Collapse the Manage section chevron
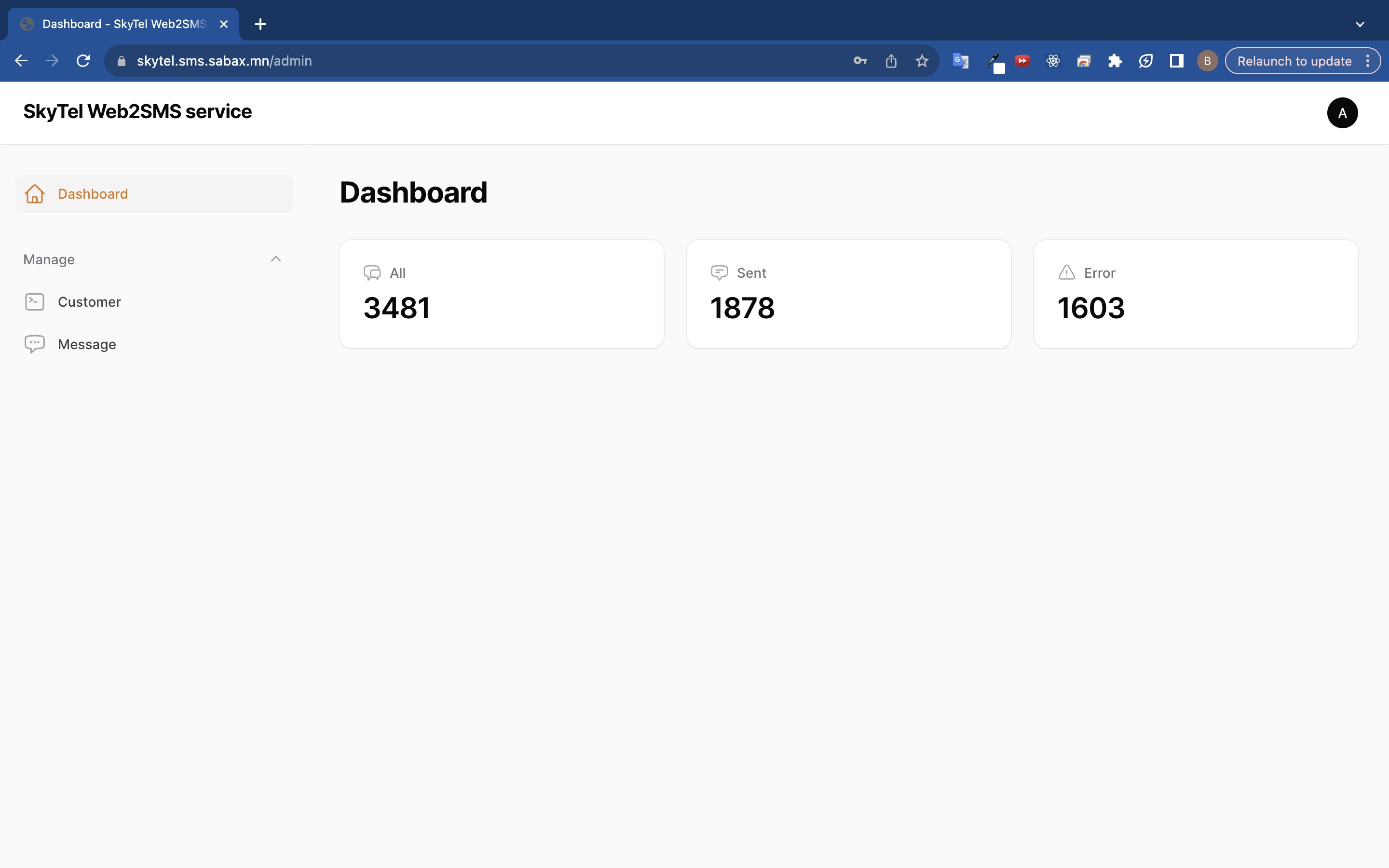 coord(275,259)
